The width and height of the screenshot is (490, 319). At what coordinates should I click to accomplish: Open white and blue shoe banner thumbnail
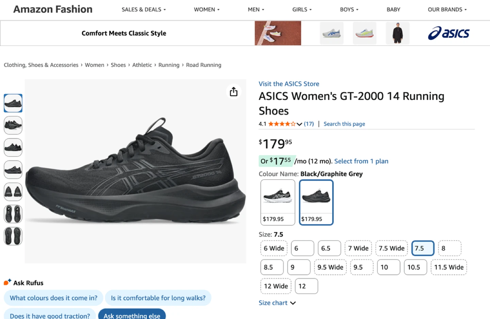(x=331, y=33)
